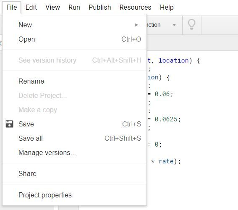This screenshot has width=238, height=210.
Task: Open the Publish menu
Action: tap(100, 7)
